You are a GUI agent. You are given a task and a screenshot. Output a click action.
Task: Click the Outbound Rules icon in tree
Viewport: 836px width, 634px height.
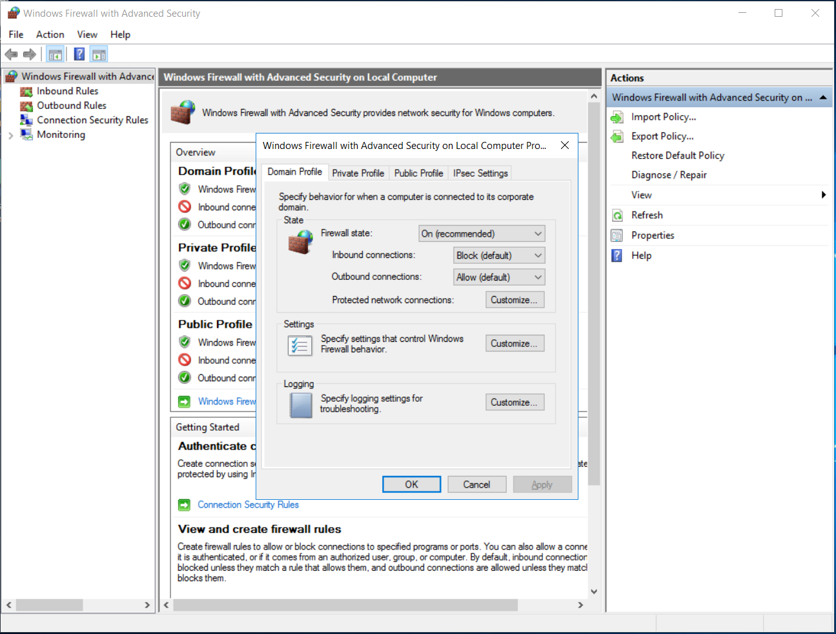click(x=26, y=106)
